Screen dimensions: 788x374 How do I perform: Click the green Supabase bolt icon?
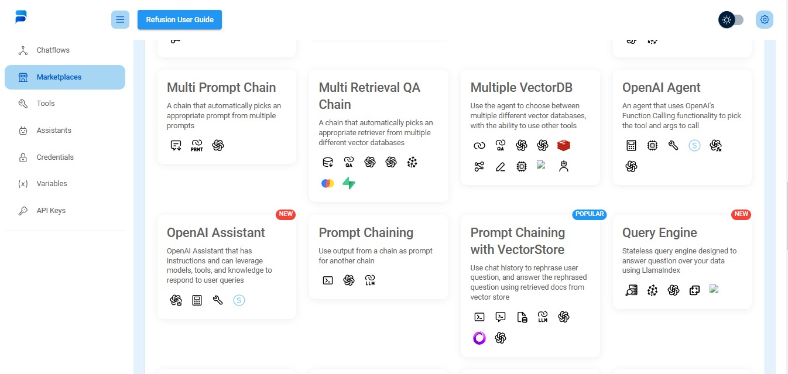click(349, 183)
